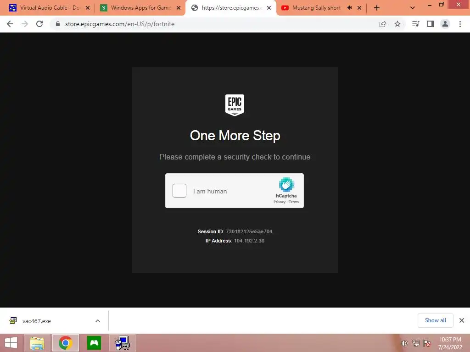Viewport: 470px width, 352px height.
Task: View site information via lock icon
Action: [x=58, y=24]
